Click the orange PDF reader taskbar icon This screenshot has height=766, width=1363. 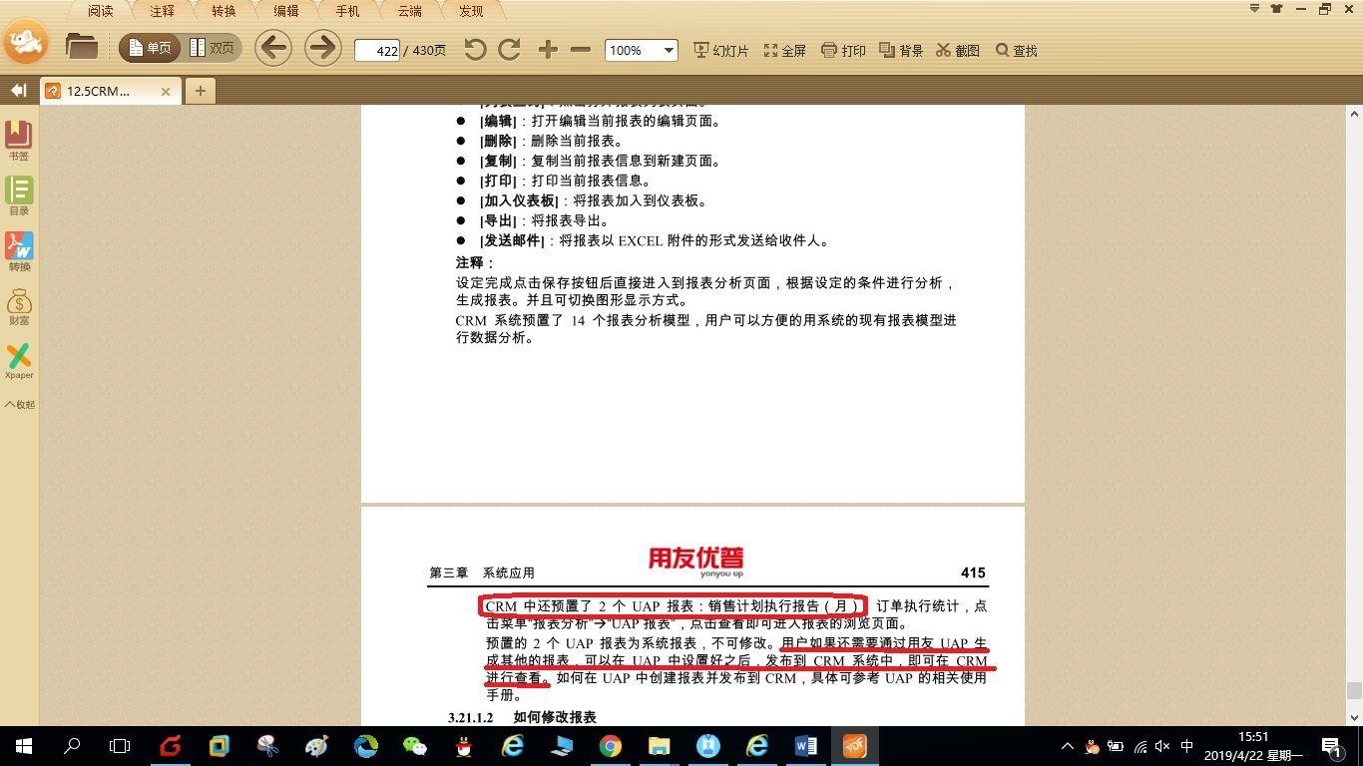click(x=855, y=746)
